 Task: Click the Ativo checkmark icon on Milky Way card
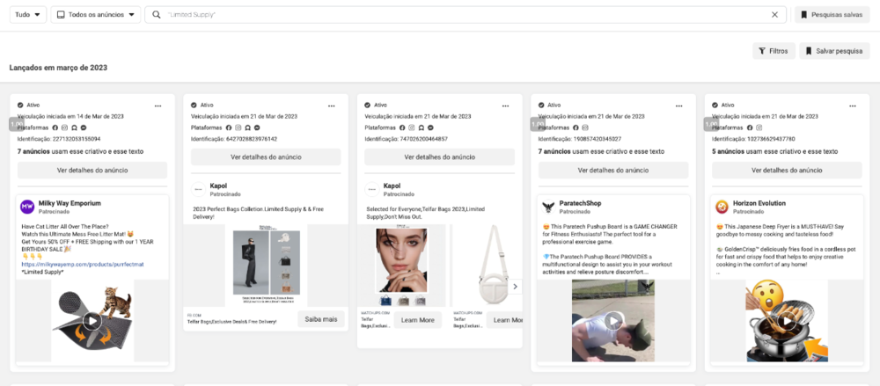[20, 105]
